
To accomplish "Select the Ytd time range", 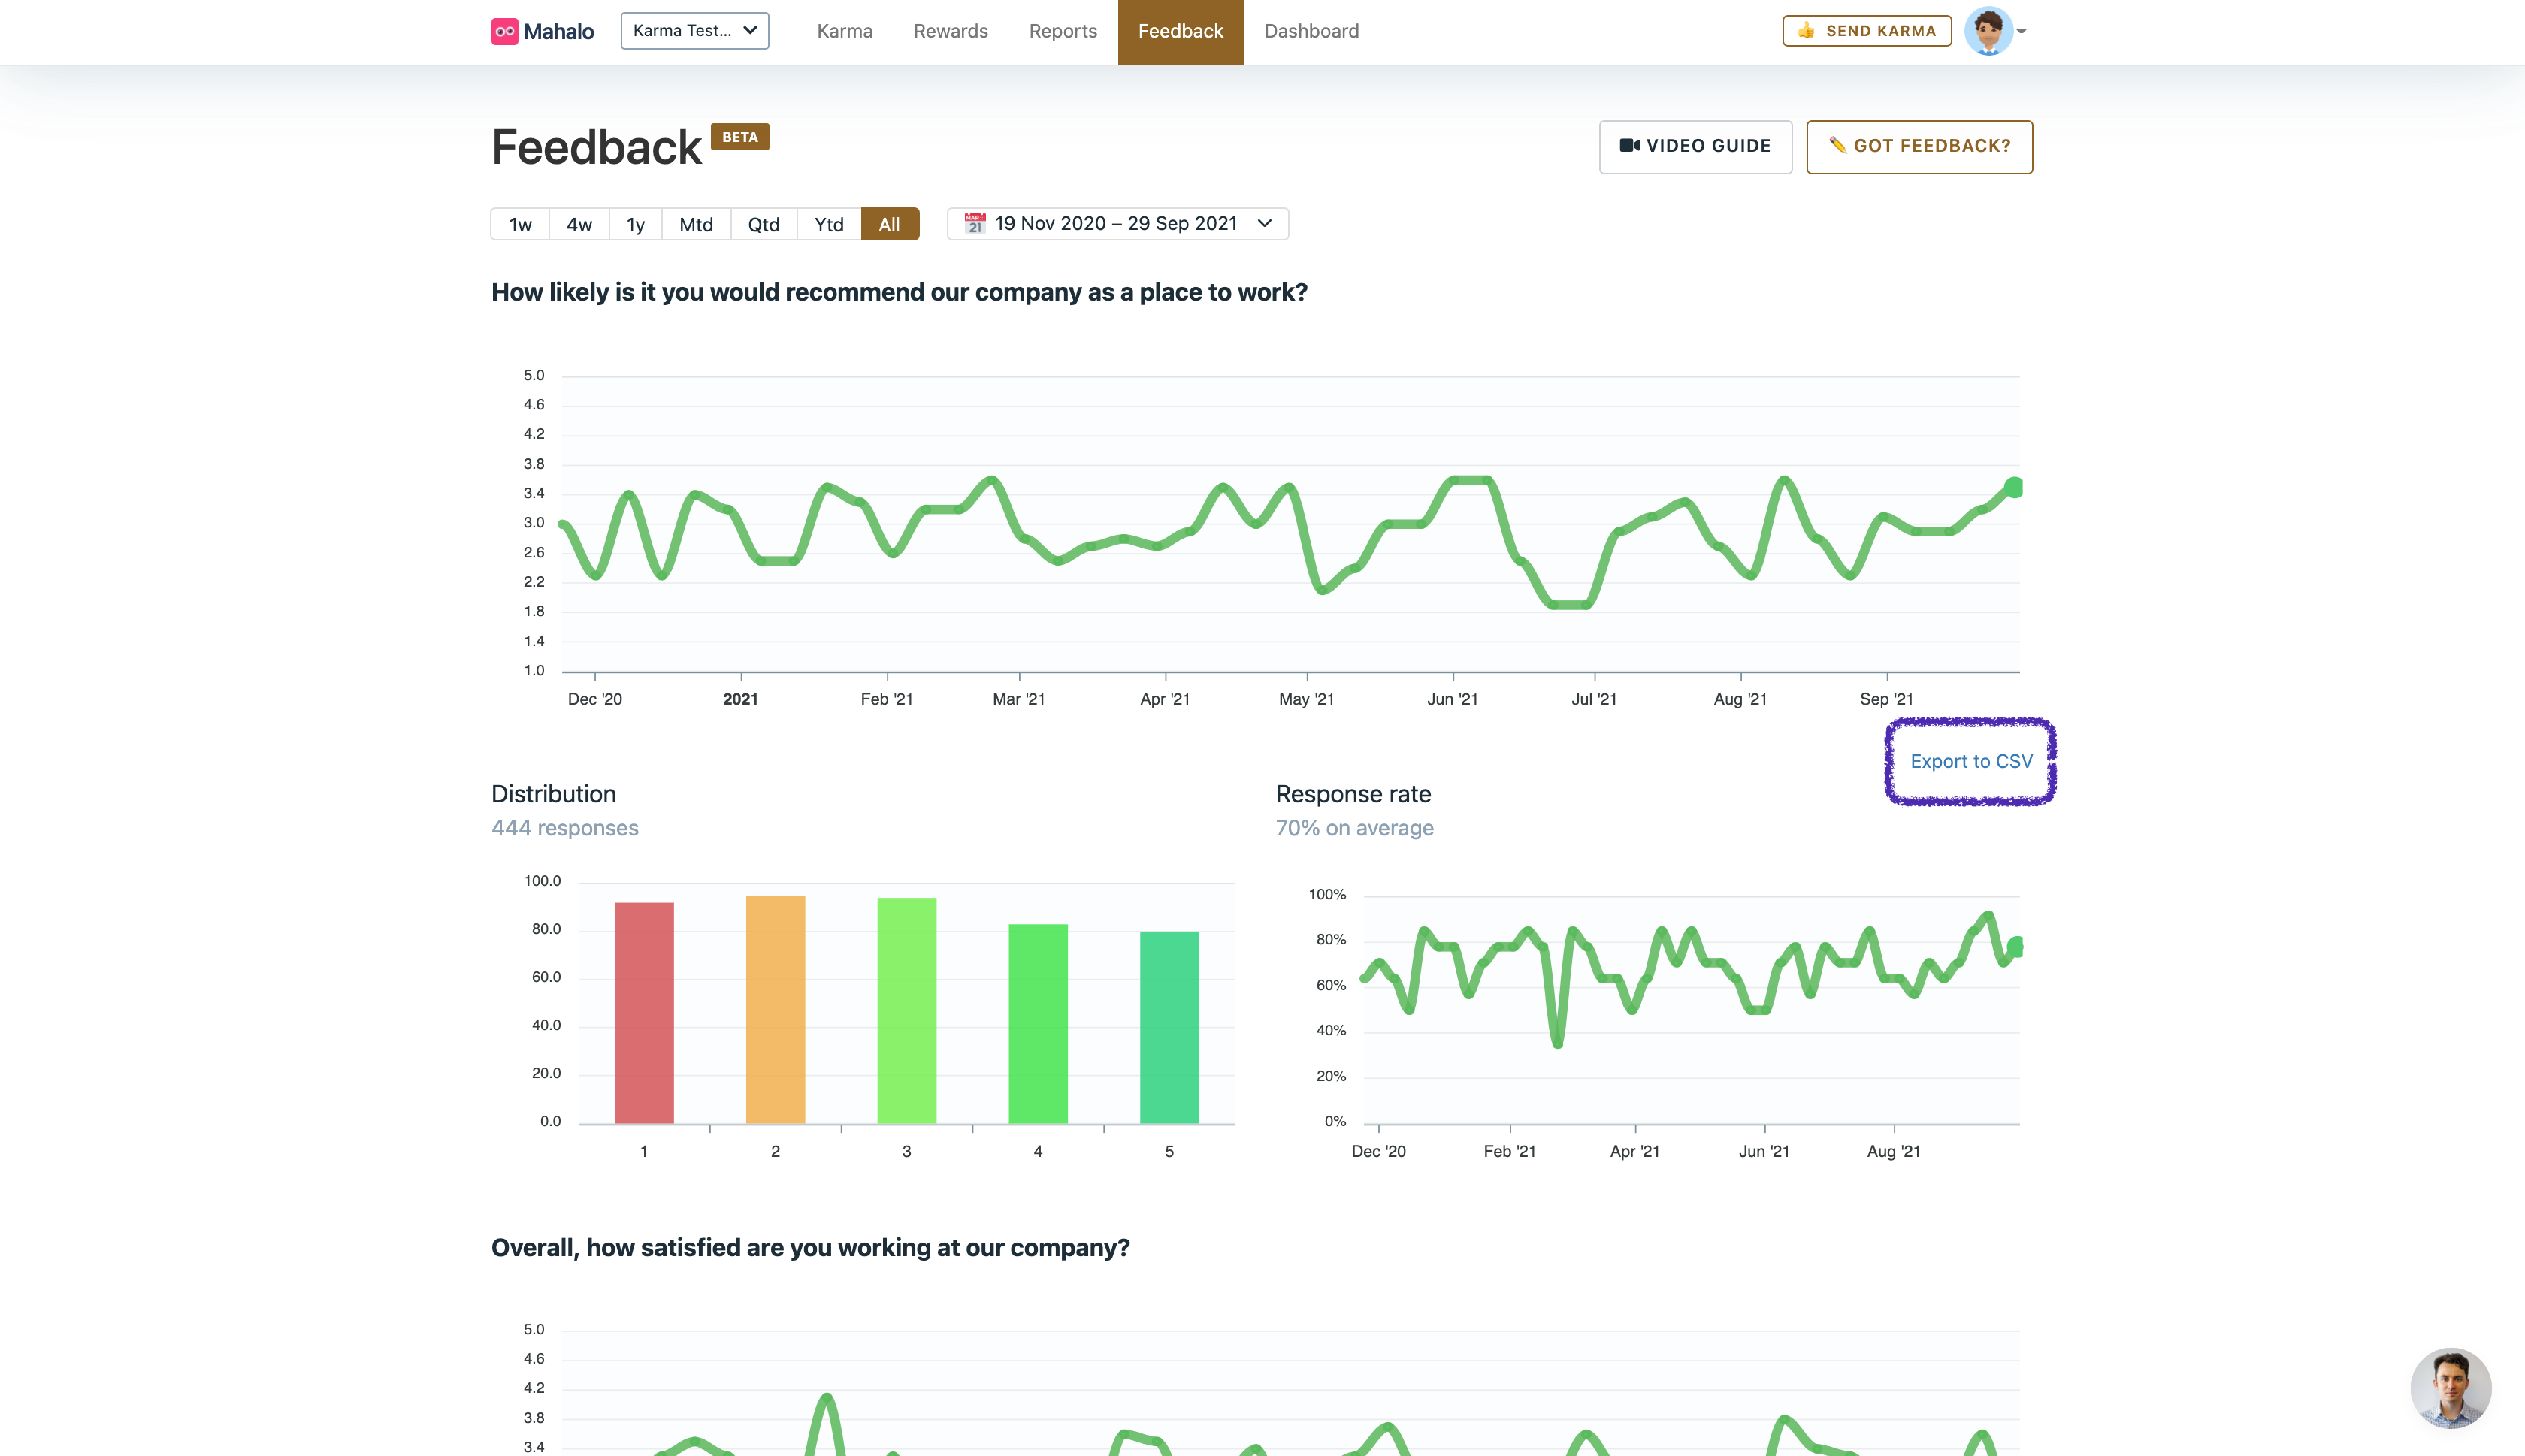I will 828,225.
